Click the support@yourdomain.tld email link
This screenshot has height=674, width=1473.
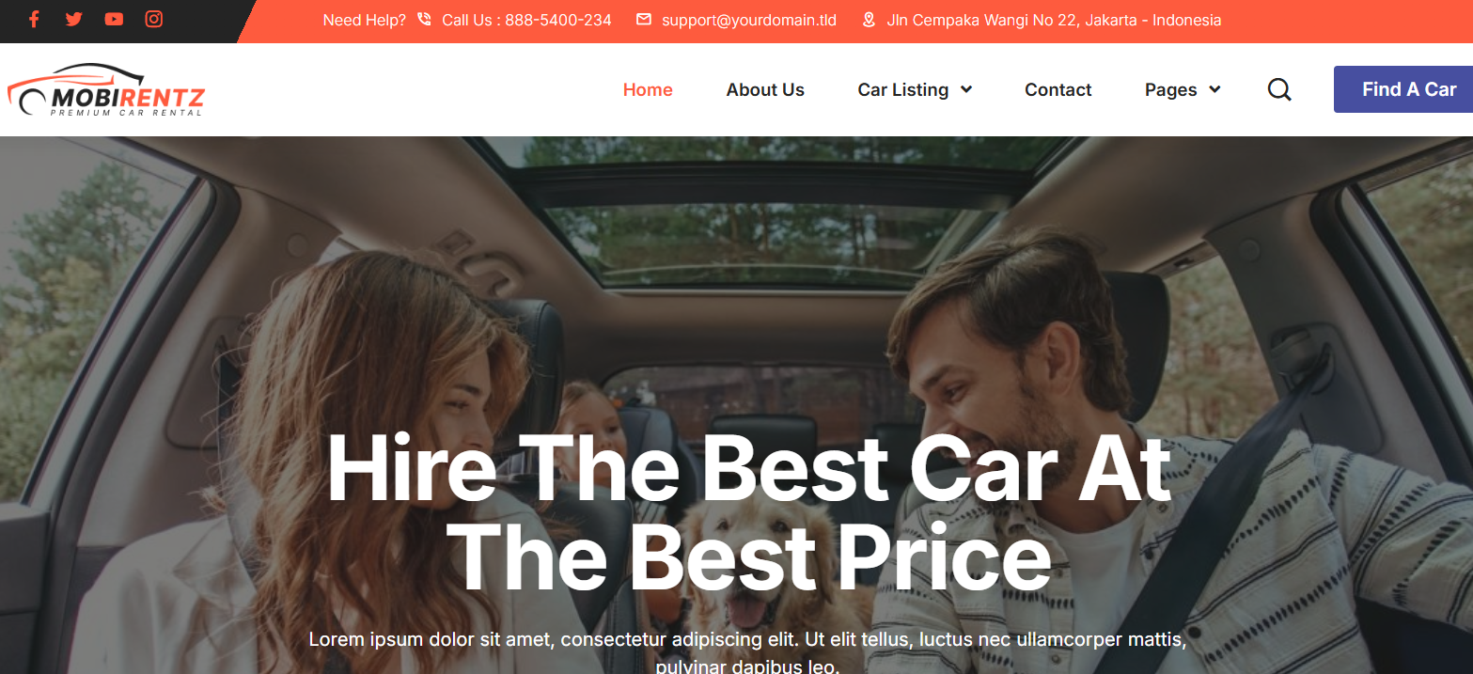click(x=749, y=20)
